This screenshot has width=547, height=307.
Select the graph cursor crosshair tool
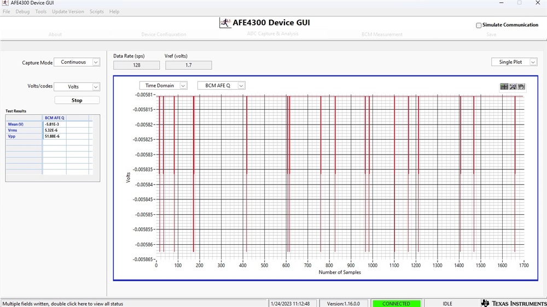504,87
